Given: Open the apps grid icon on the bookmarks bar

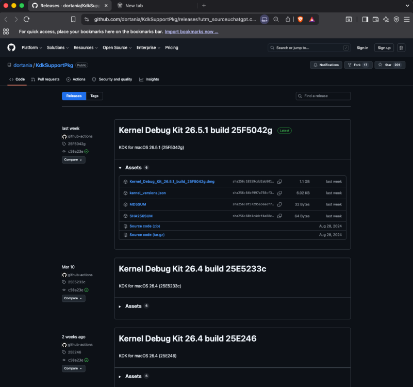Looking at the screenshot, I should click(x=6, y=31).
